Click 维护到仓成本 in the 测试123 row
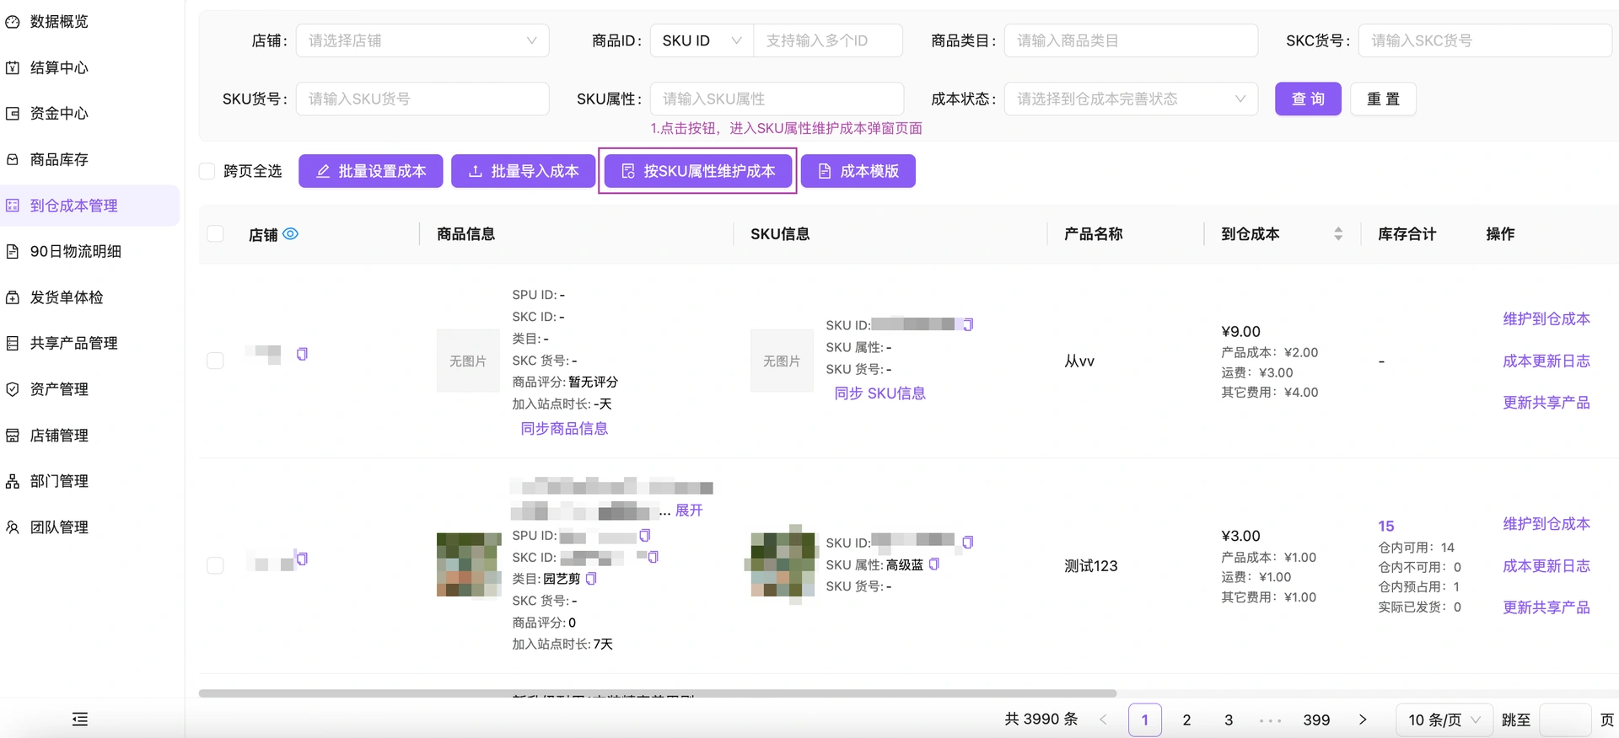Image resolution: width=1619 pixels, height=738 pixels. [x=1546, y=524]
